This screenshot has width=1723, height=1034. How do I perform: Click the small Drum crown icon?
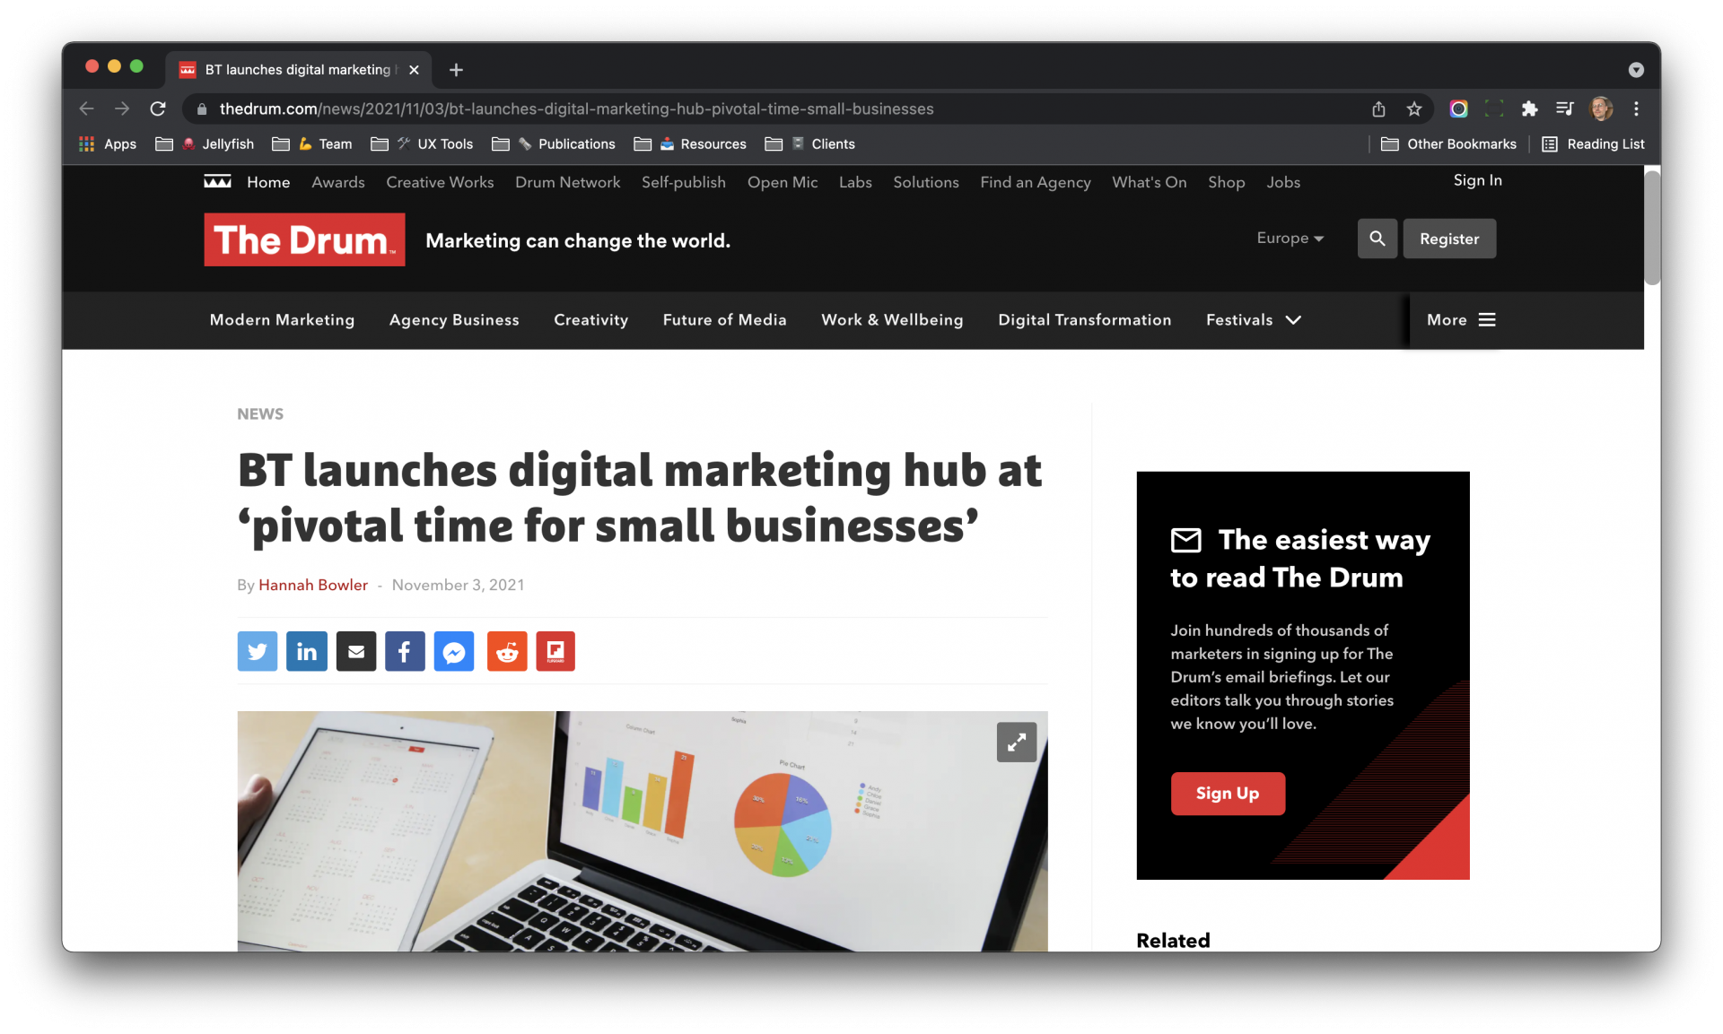218,182
